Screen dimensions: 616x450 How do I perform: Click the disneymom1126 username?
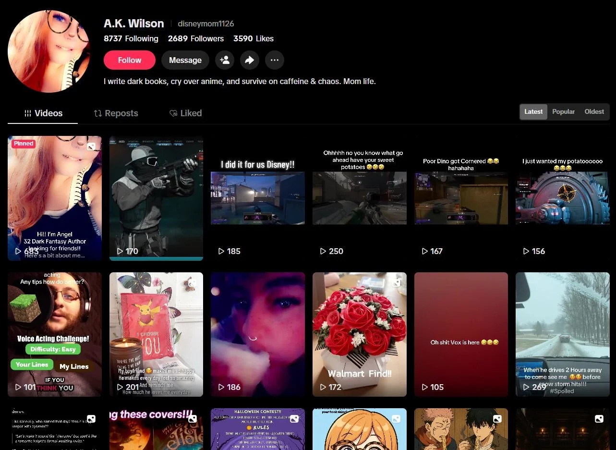pyautogui.click(x=206, y=24)
